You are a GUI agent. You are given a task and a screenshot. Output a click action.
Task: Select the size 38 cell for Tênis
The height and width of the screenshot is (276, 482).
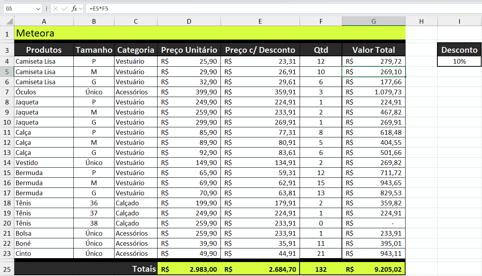[x=94, y=223]
